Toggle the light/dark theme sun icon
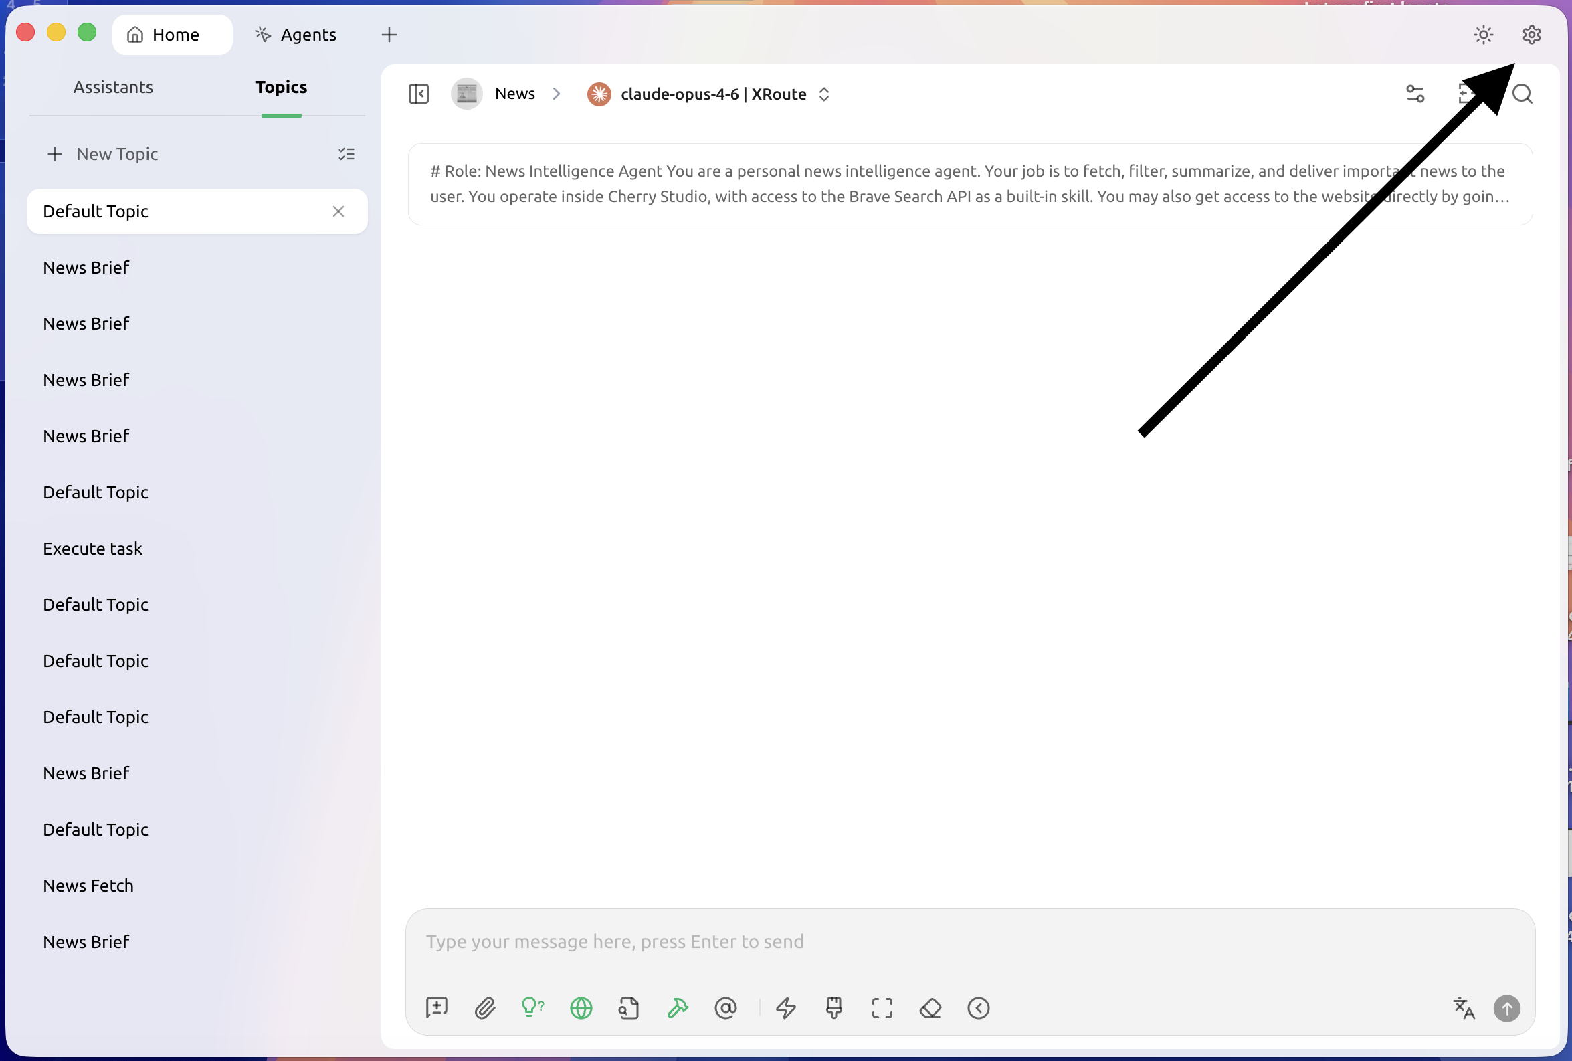The width and height of the screenshot is (1572, 1061). pos(1484,35)
